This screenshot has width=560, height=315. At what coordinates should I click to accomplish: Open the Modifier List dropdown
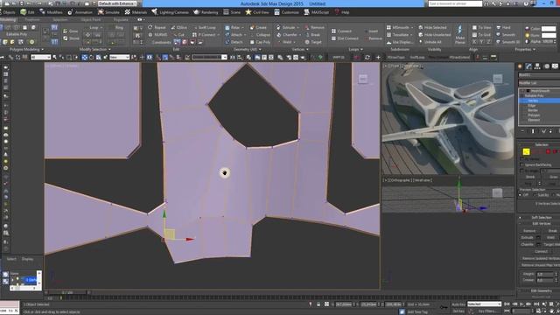[539, 83]
